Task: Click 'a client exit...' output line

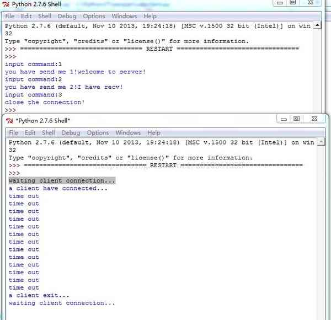Action: pyautogui.click(x=39, y=295)
